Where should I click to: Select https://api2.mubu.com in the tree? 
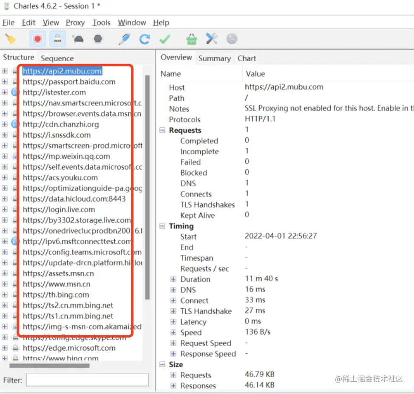(62, 71)
